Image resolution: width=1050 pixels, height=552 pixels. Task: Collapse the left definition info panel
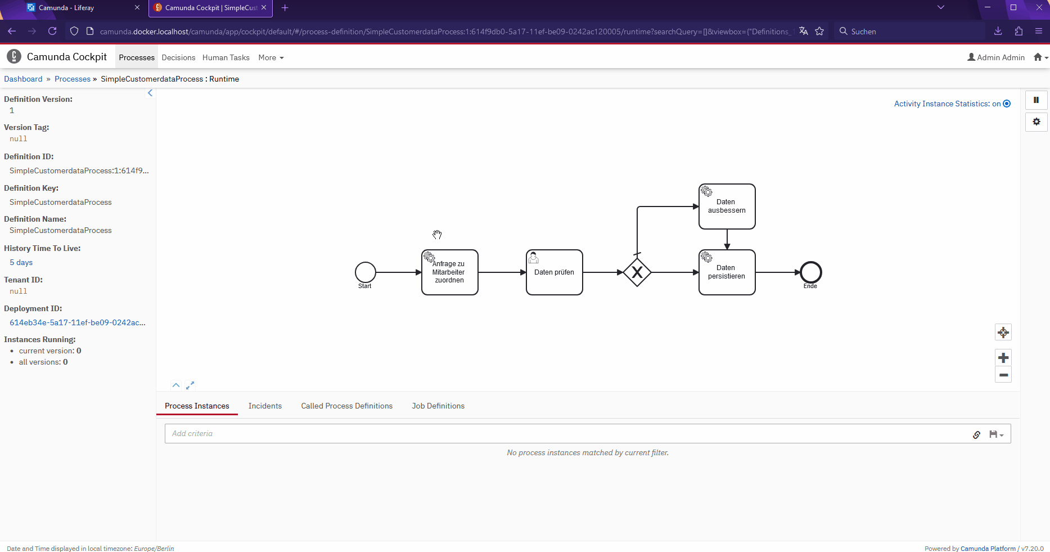pyautogui.click(x=150, y=93)
